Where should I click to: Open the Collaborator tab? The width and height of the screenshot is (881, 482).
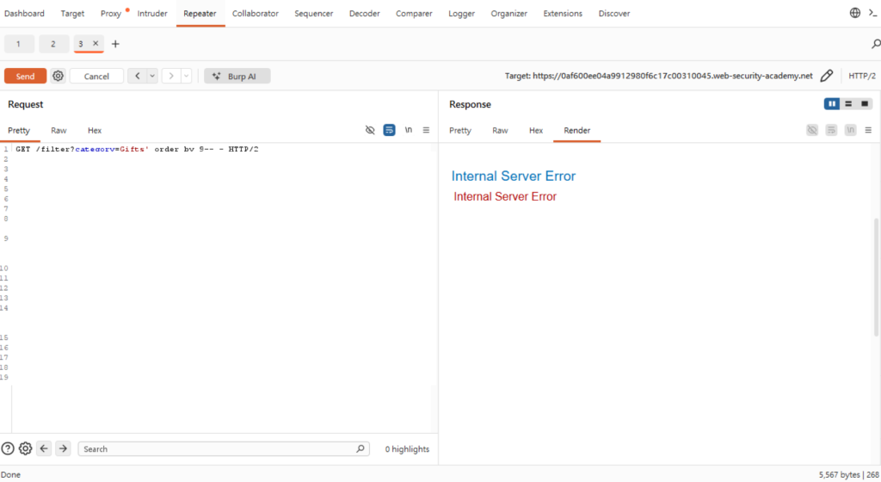click(x=255, y=14)
